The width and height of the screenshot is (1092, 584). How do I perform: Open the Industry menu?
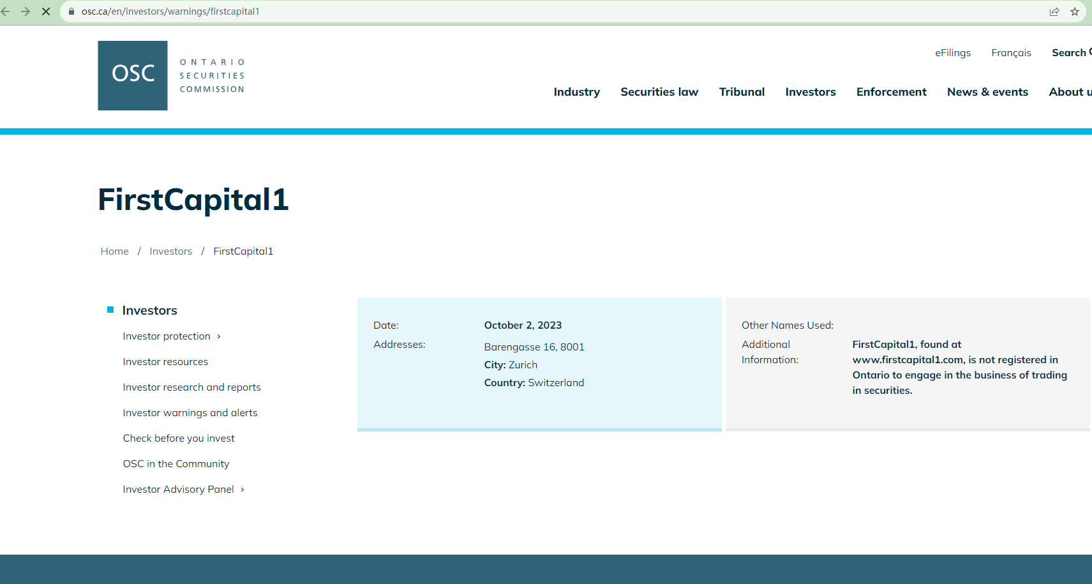point(577,92)
